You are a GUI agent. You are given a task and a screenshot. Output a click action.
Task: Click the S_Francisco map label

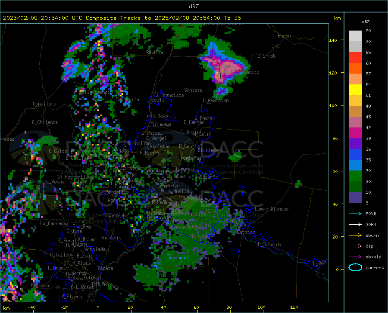[169, 95]
